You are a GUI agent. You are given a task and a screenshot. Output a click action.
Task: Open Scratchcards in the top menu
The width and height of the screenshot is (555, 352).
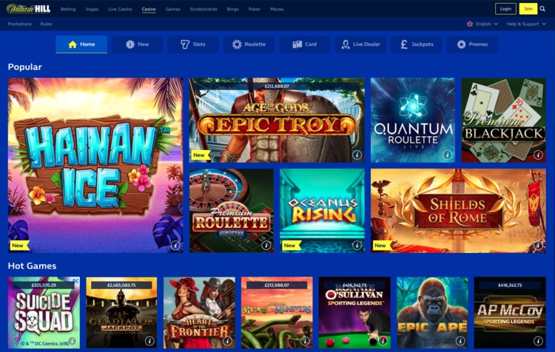click(203, 9)
